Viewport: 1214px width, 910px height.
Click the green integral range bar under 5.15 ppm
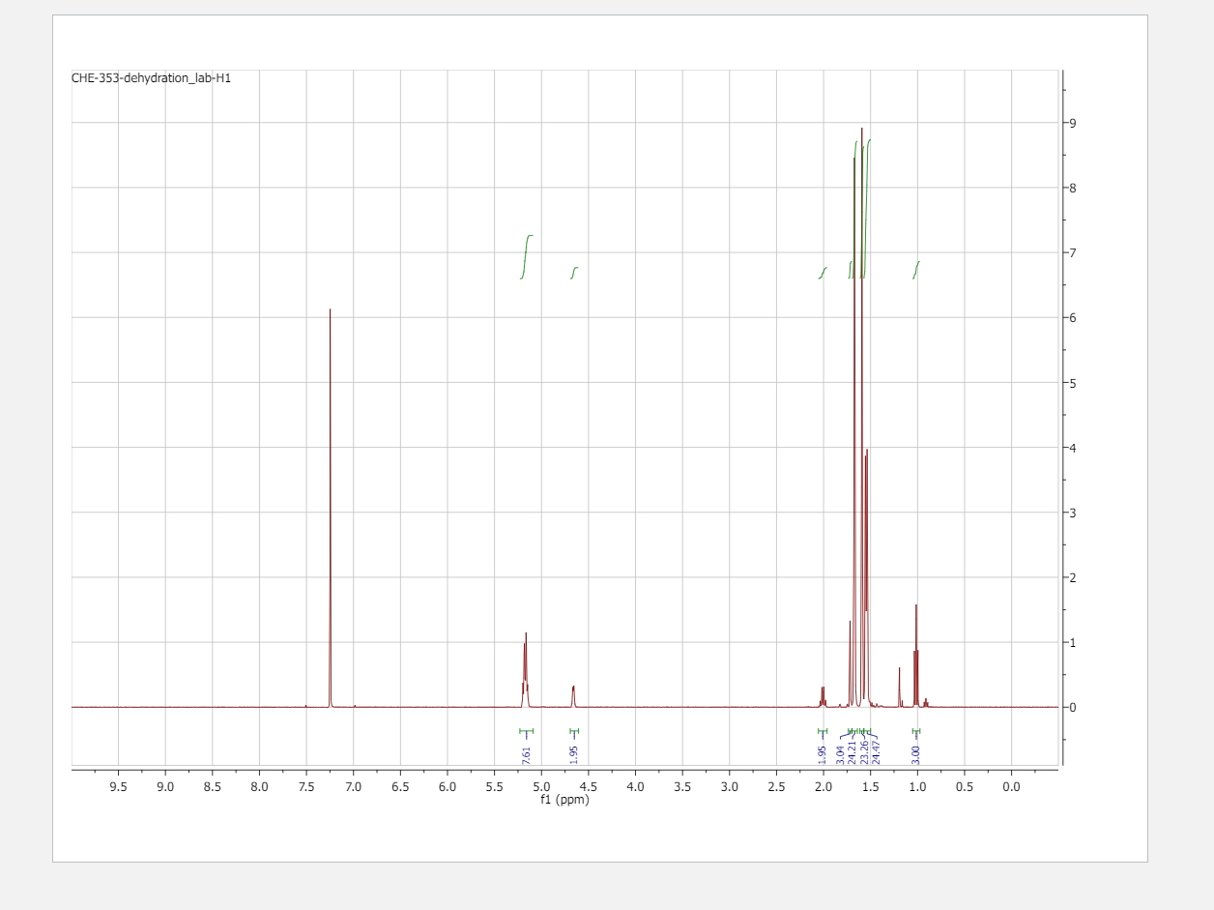coord(526,731)
